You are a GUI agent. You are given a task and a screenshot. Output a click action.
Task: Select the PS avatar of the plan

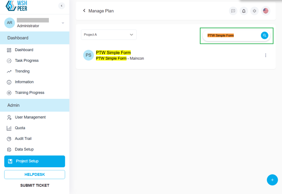click(88, 55)
